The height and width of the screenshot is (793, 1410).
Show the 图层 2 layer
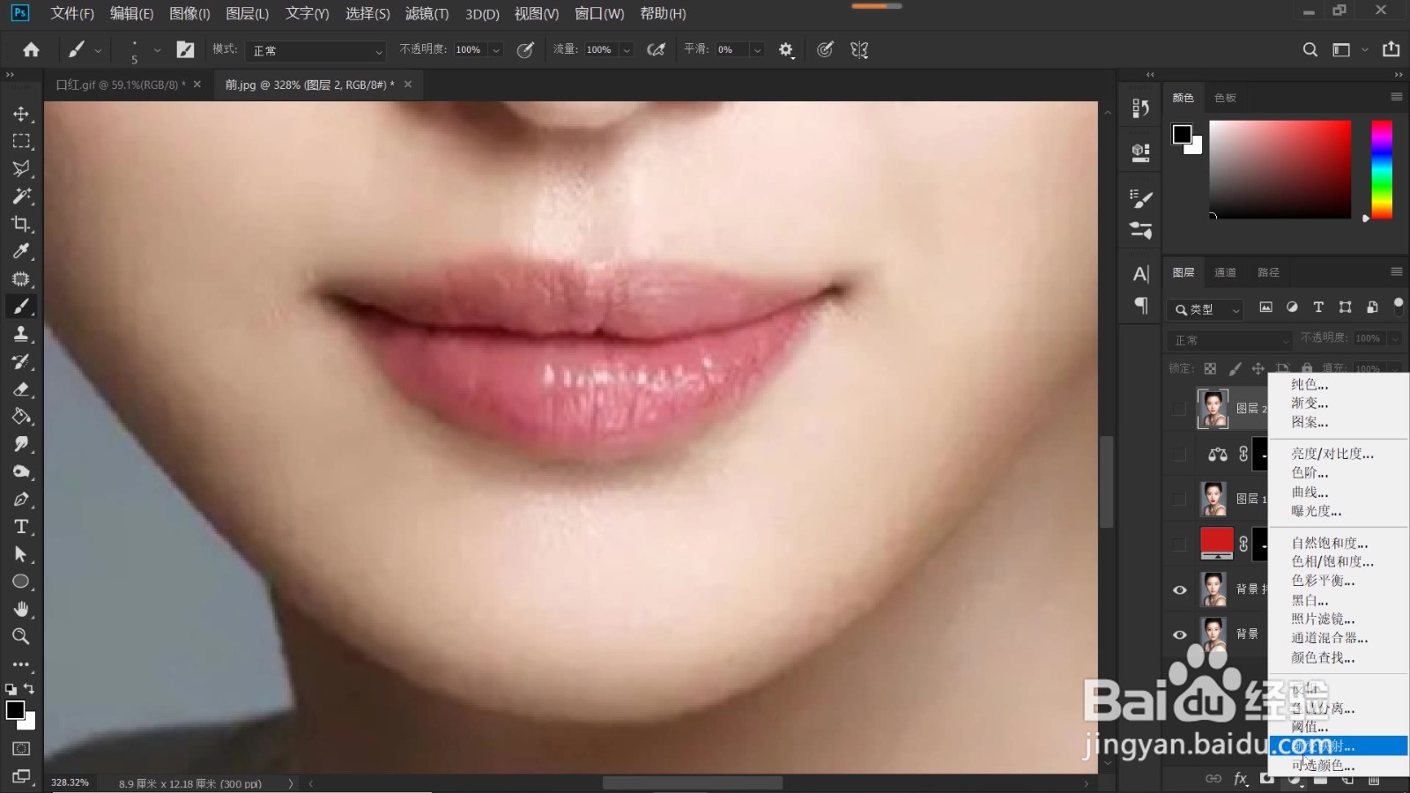(1179, 408)
